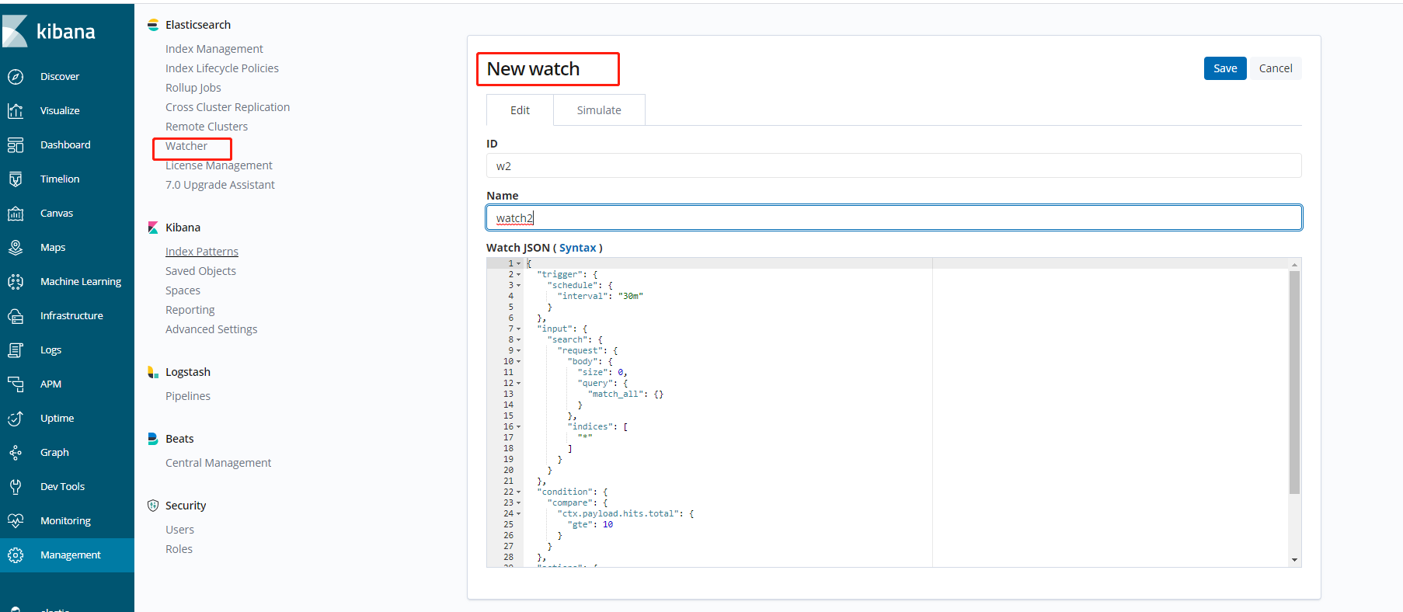Open Visualize chart icon in sidebar
Screen dimensions: 1403x612
tap(16, 111)
